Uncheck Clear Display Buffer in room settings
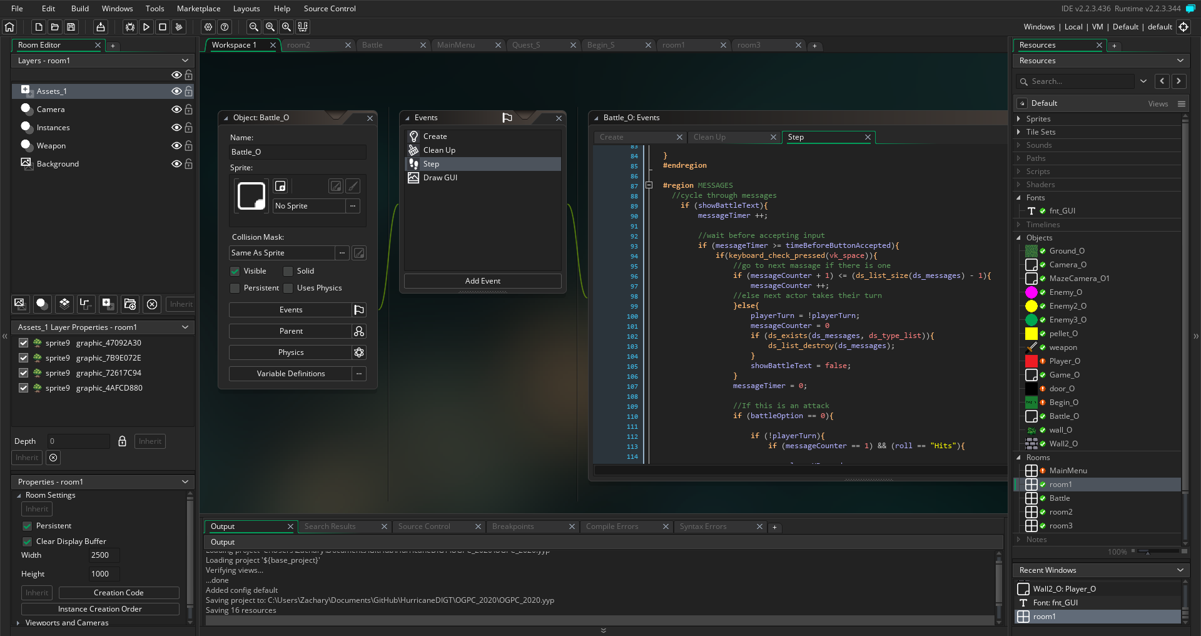This screenshot has height=636, width=1201. pos(28,541)
